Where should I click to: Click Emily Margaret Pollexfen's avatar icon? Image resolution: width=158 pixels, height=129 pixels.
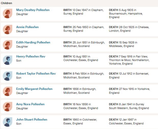[x=8, y=91]
